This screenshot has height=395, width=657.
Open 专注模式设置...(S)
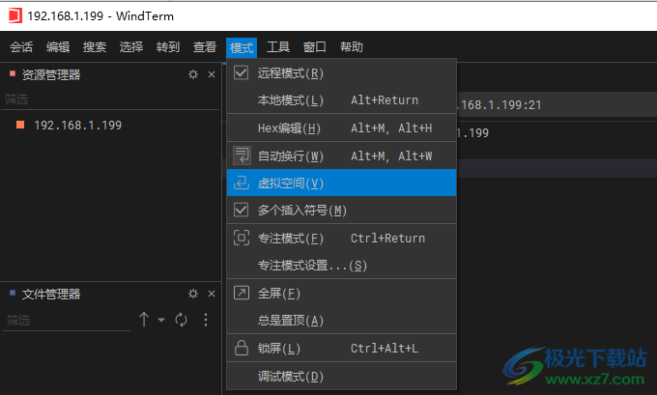341,266
